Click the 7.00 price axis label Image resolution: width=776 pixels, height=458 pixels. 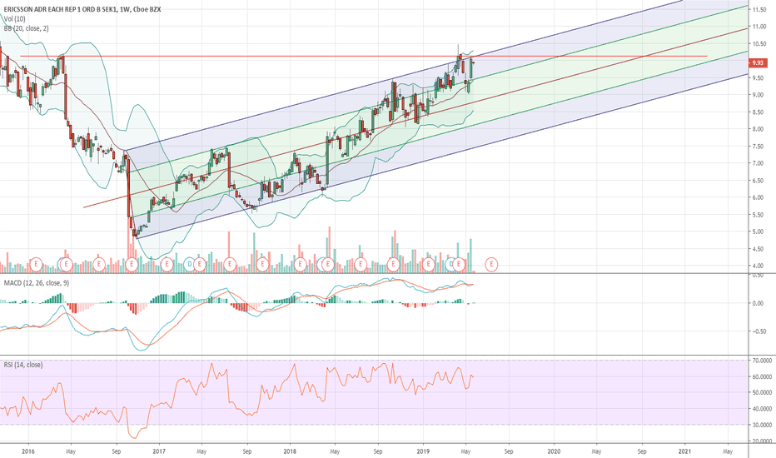[x=758, y=163]
